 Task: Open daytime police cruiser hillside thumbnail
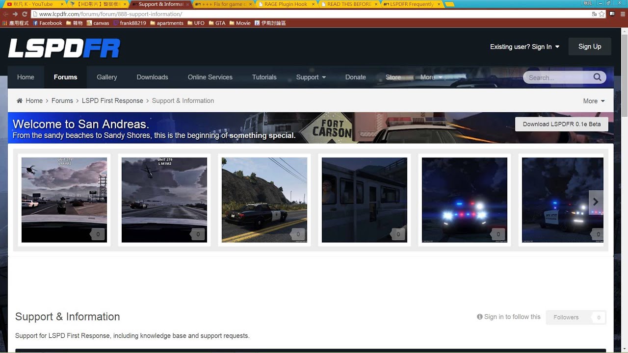[x=264, y=200]
